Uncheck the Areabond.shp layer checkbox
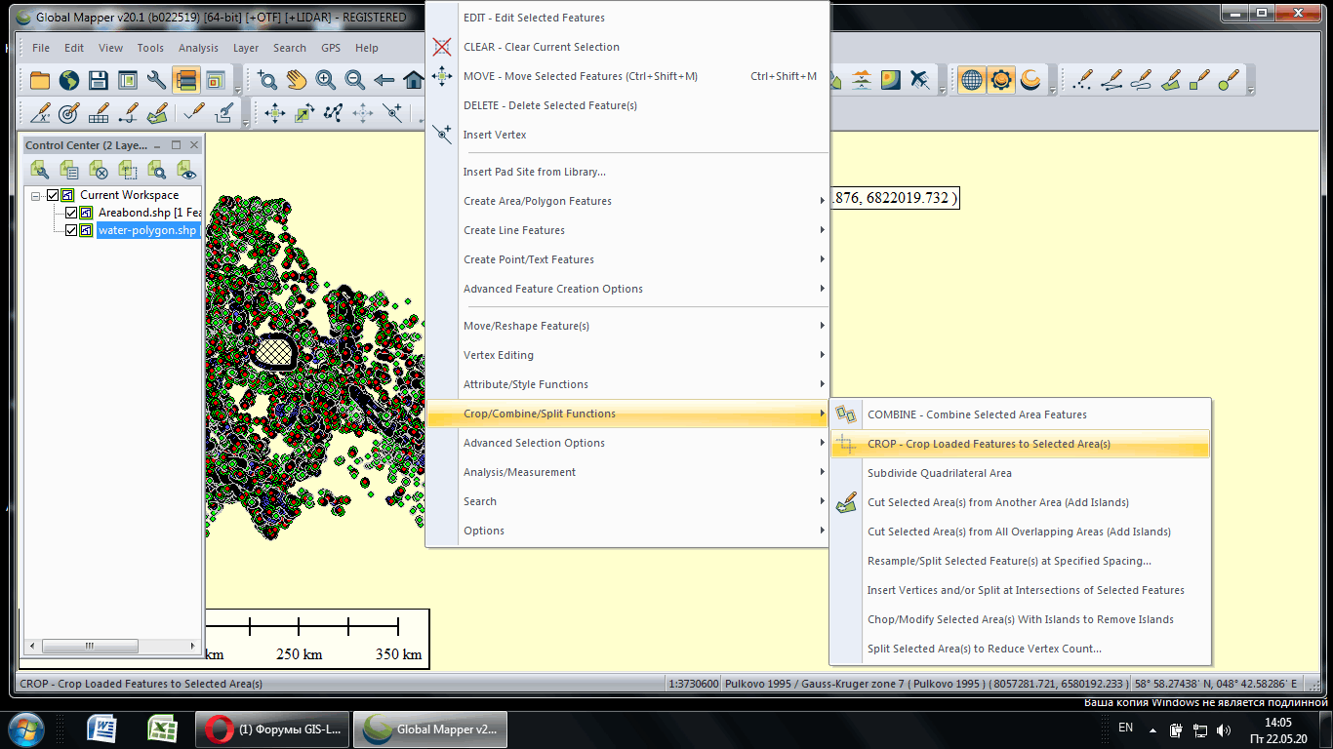 [71, 213]
